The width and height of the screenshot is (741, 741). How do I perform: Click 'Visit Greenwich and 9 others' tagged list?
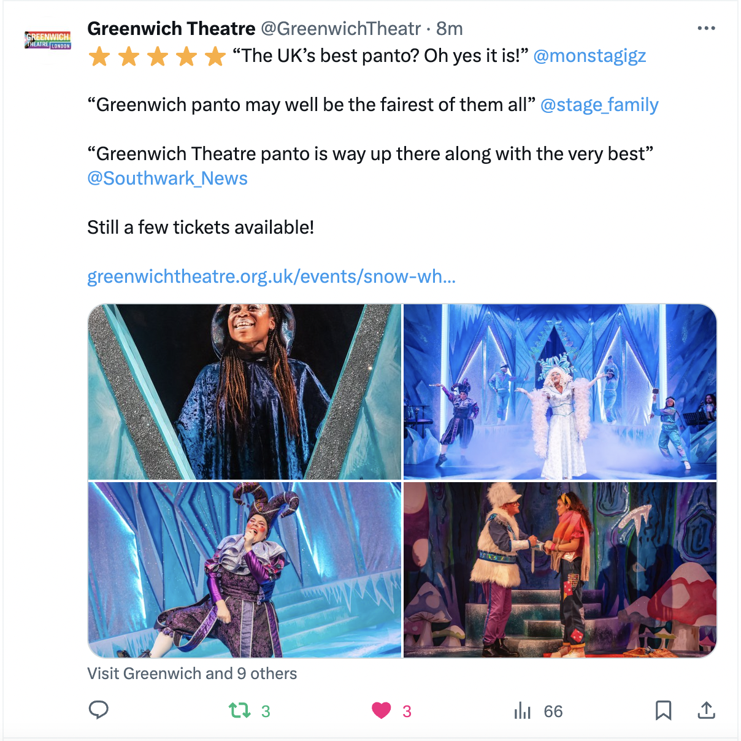192,674
